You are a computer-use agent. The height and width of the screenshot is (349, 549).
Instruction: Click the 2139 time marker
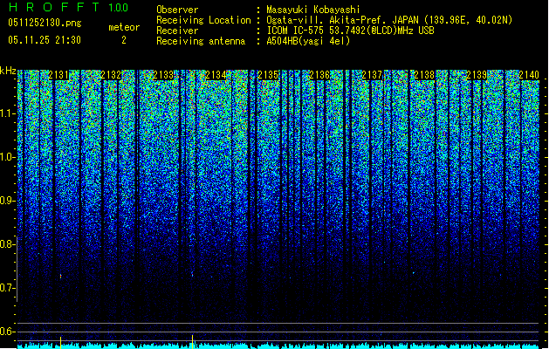477,75
